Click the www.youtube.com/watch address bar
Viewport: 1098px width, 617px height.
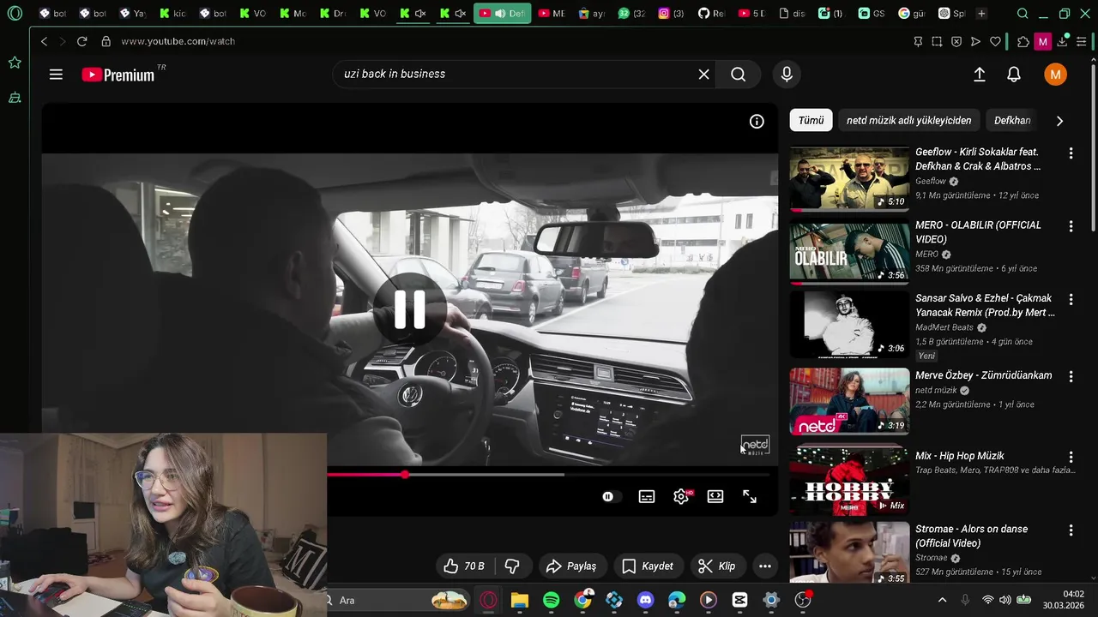178,41
